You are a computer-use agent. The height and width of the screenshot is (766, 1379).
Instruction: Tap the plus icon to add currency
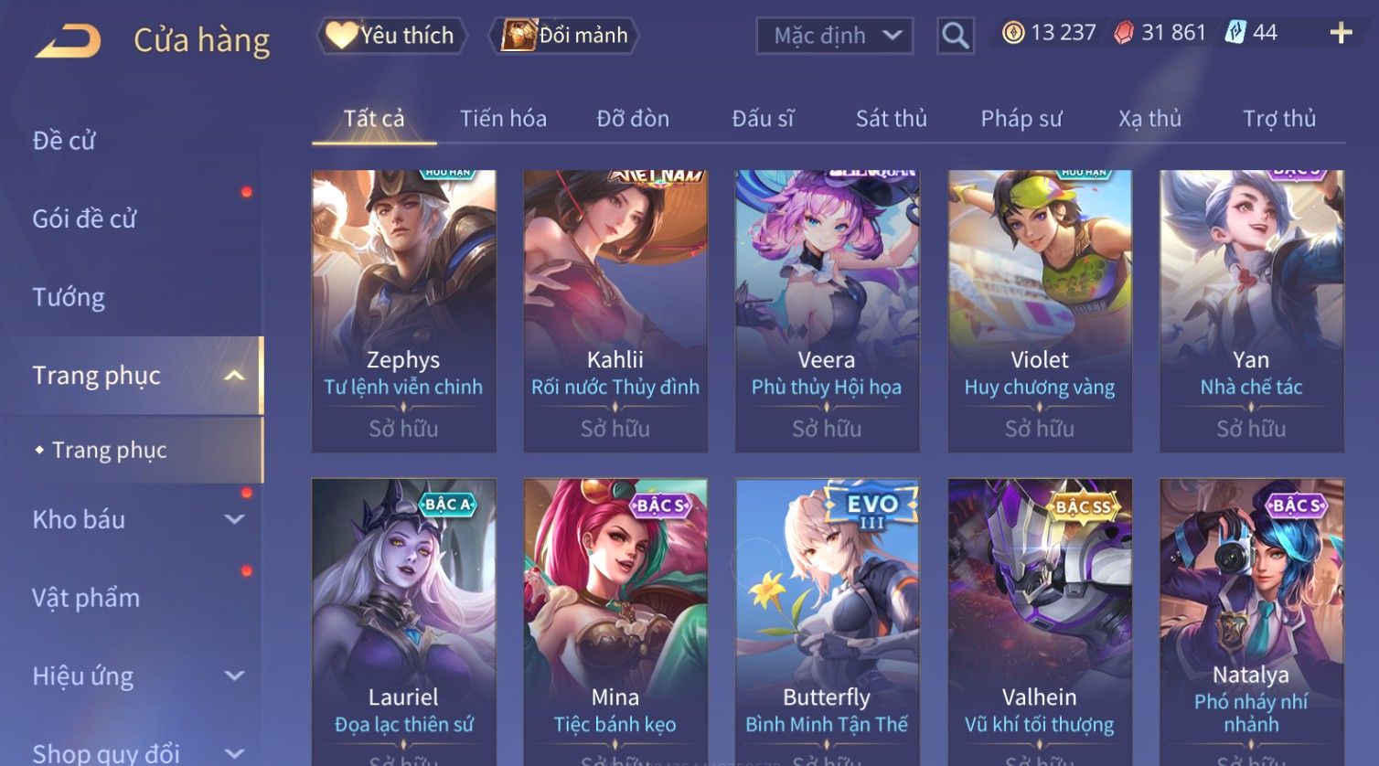(1341, 34)
